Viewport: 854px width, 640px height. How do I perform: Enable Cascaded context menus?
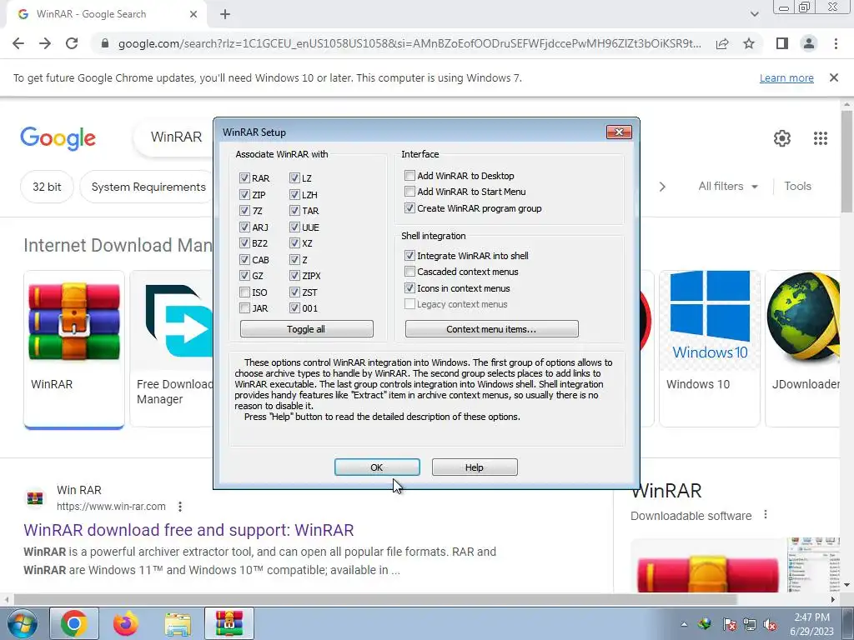[409, 271]
